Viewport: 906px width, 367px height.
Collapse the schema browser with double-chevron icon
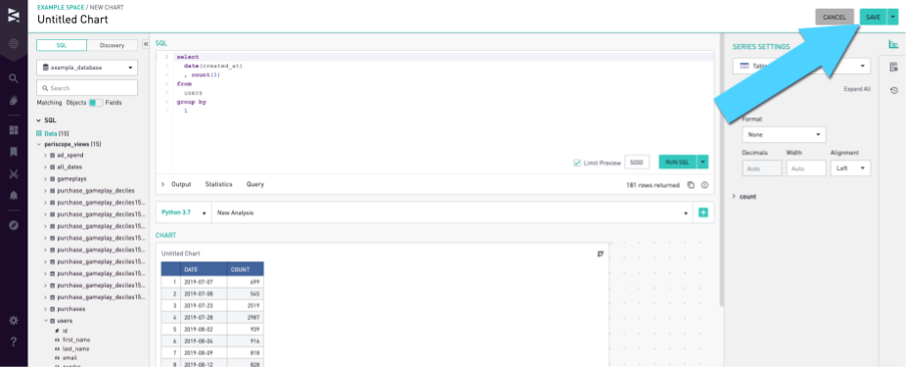145,44
